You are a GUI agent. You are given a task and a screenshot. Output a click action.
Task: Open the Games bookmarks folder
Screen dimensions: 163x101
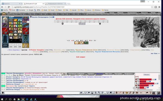pos(105,10)
